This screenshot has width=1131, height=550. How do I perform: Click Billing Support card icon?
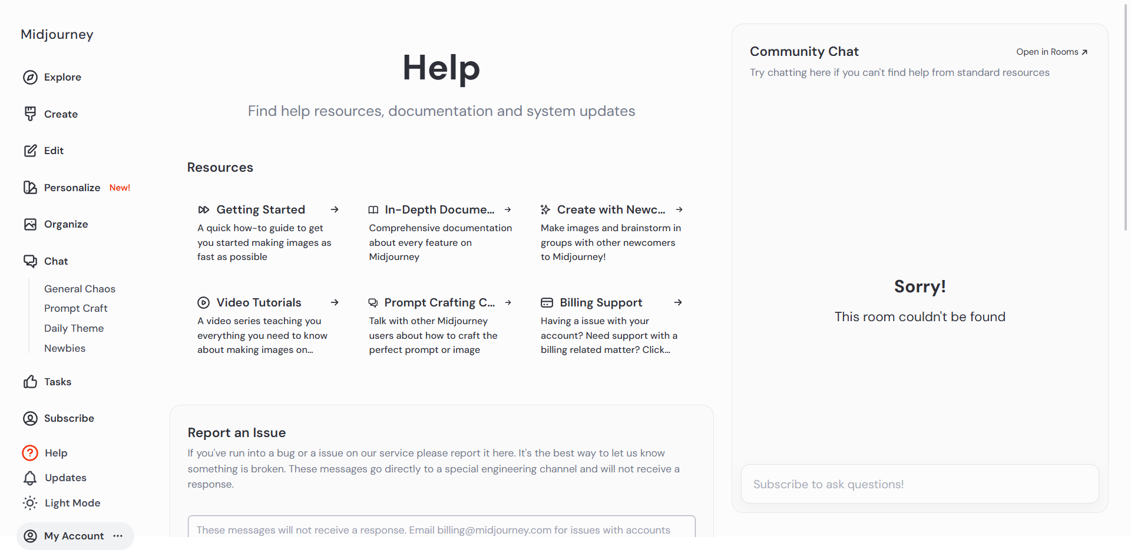547,302
